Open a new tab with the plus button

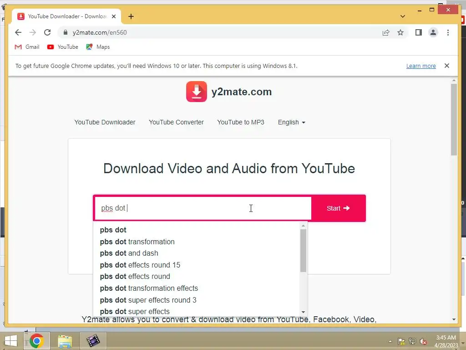(x=131, y=16)
